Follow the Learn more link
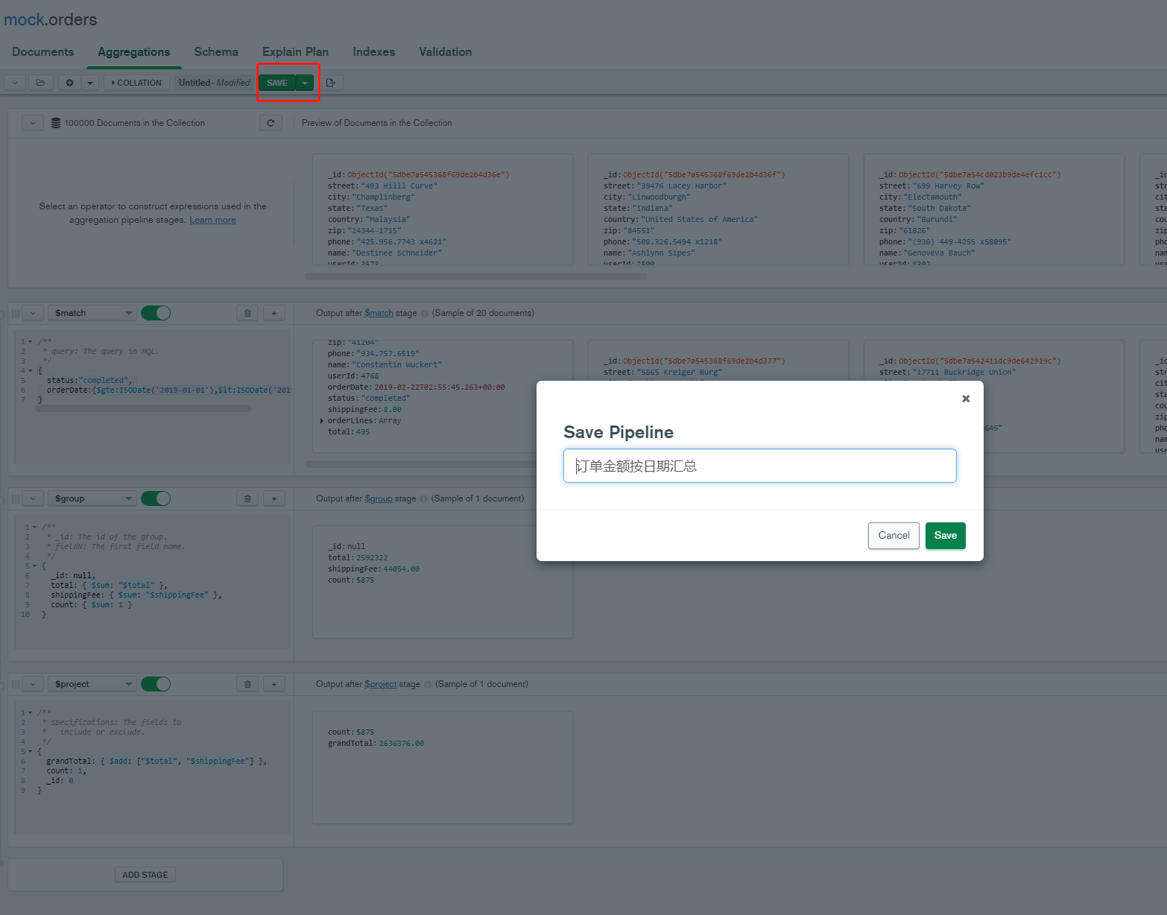The width and height of the screenshot is (1167, 915). tap(212, 220)
